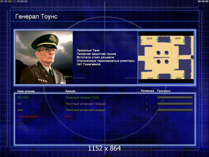
Task: Click 'Лазерная защитная пушка' feature line
Action: coord(96,54)
